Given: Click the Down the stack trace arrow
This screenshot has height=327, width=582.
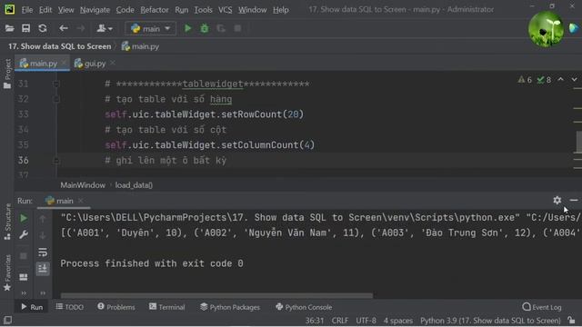Looking at the screenshot, I should 43,235.
